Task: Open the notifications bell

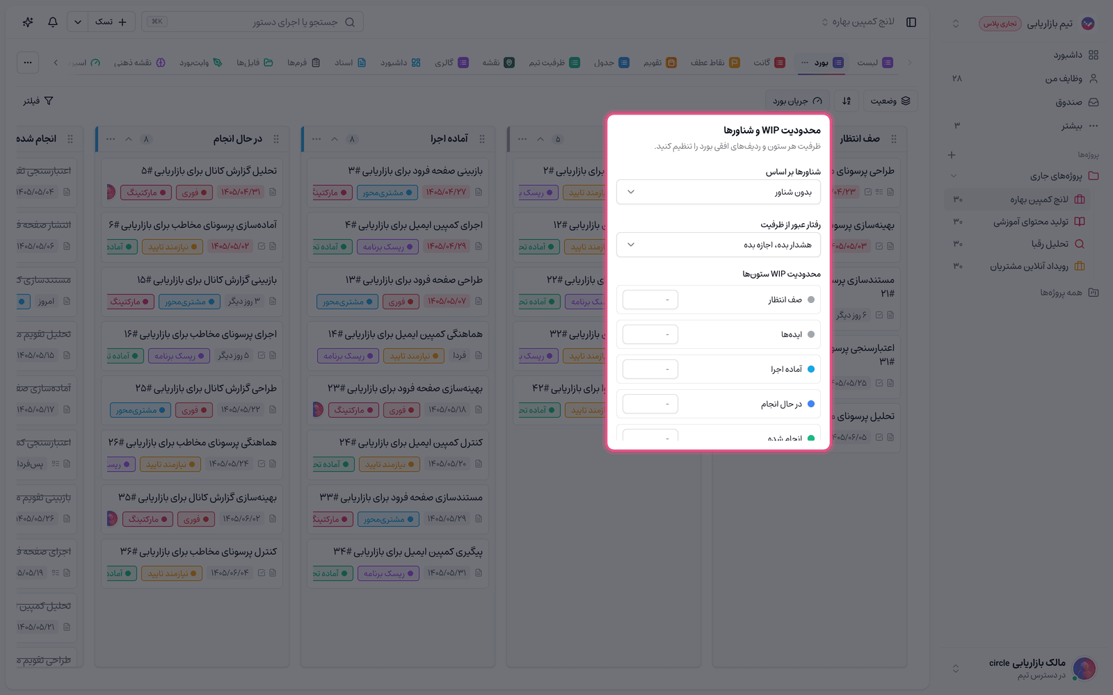Action: (53, 22)
